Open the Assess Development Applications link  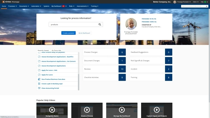53,66
